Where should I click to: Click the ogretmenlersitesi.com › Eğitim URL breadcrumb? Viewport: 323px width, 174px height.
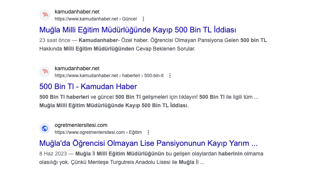click(x=98, y=132)
